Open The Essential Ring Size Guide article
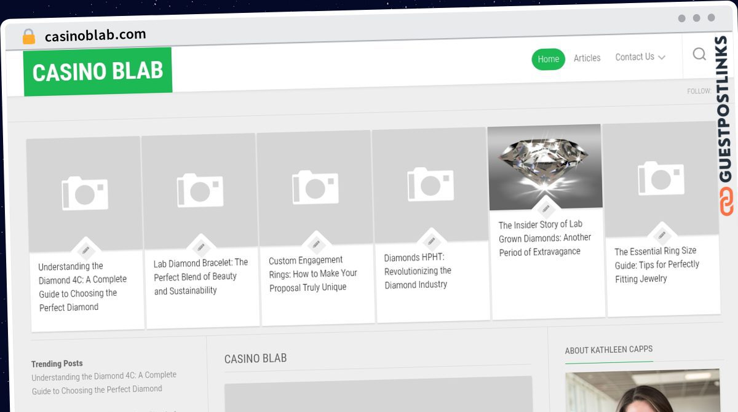Viewport: 738px width, 412px height. coord(657,265)
